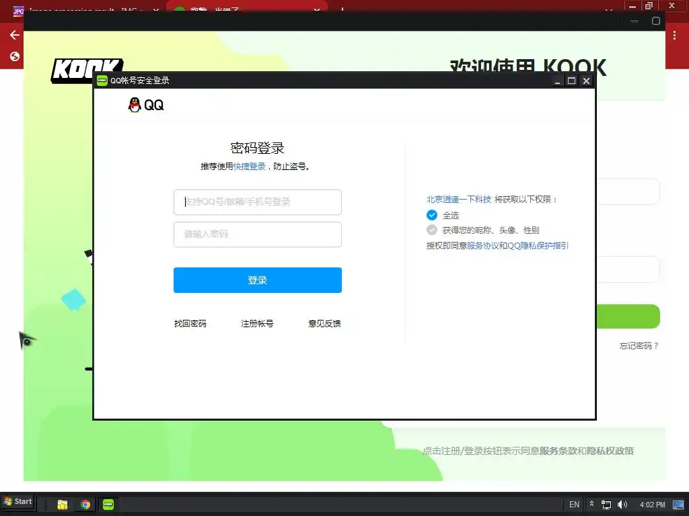Focus the QQ password input field

(x=258, y=234)
